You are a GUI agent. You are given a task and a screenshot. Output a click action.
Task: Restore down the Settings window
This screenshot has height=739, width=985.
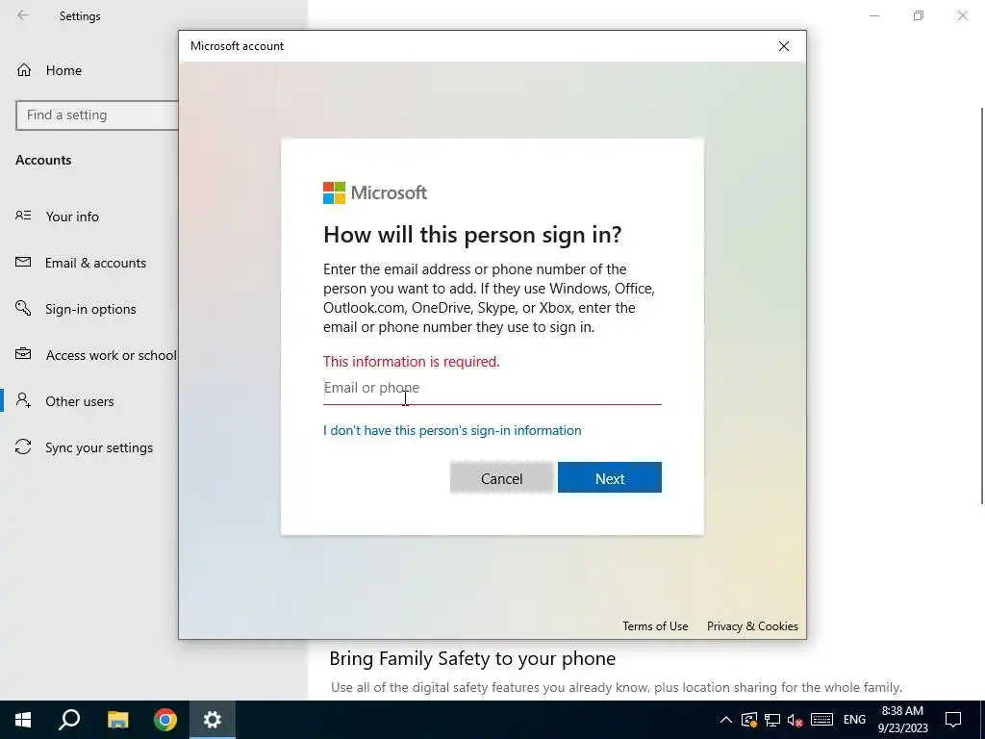tap(919, 15)
